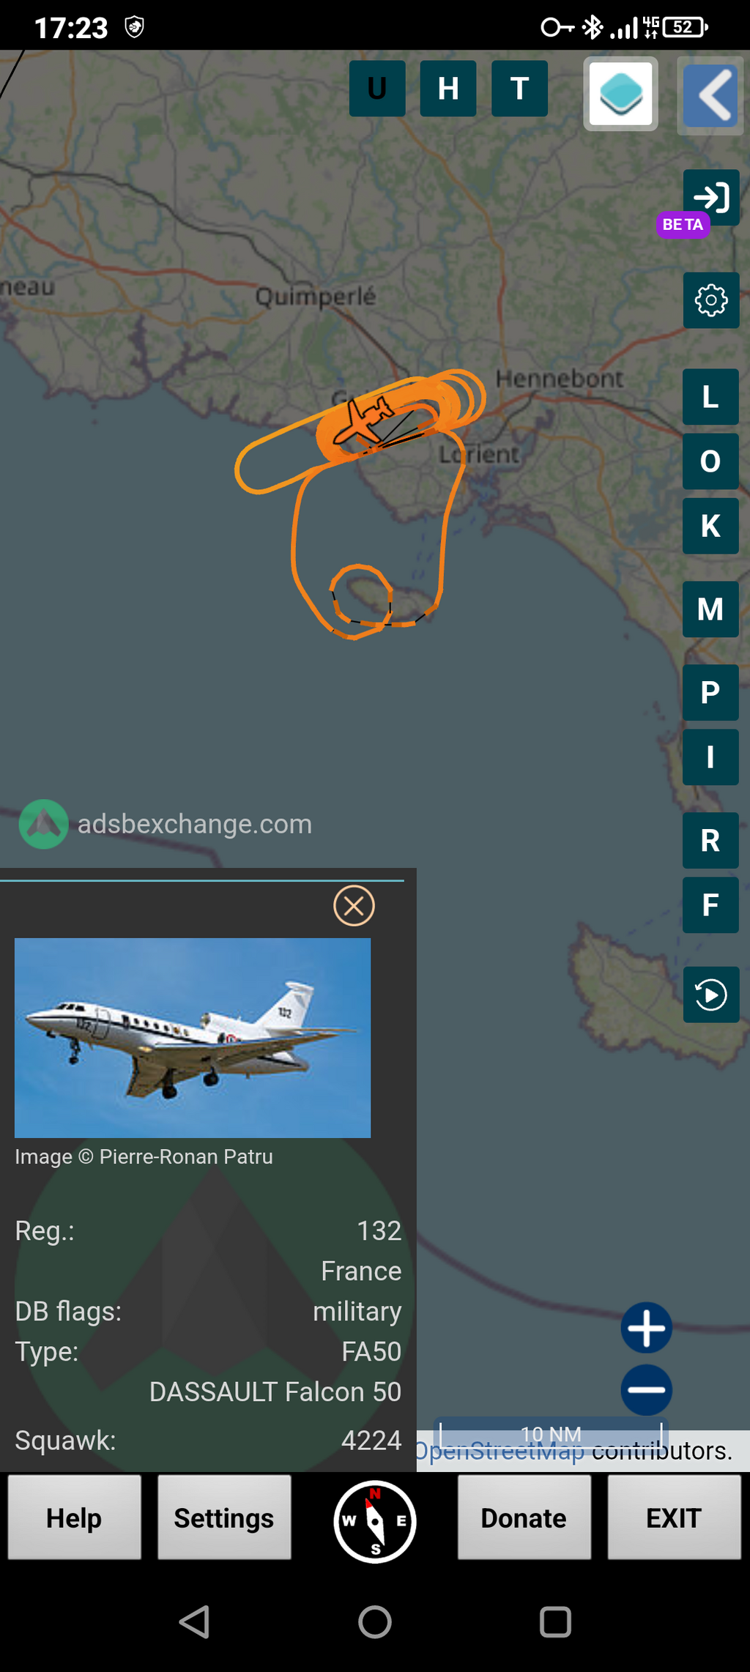Zoom in with the plus icon
750x1672 pixels.
(x=647, y=1328)
